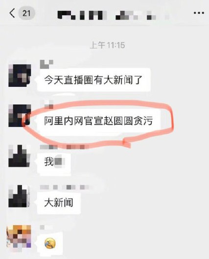Open avatar beside 阿里内网官宣 message
The image size is (209, 259).
[x=20, y=116]
